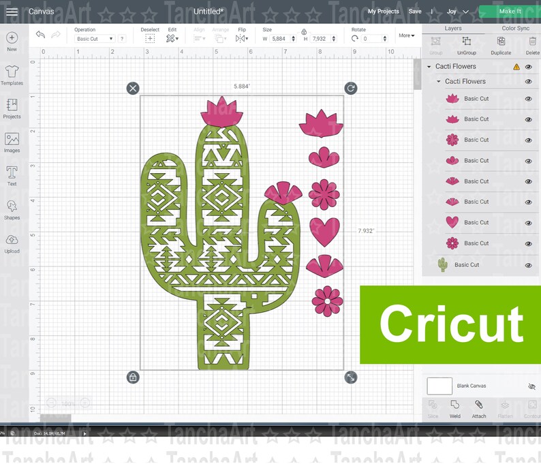Click the New project icon
This screenshot has width=541, height=464.
12,37
